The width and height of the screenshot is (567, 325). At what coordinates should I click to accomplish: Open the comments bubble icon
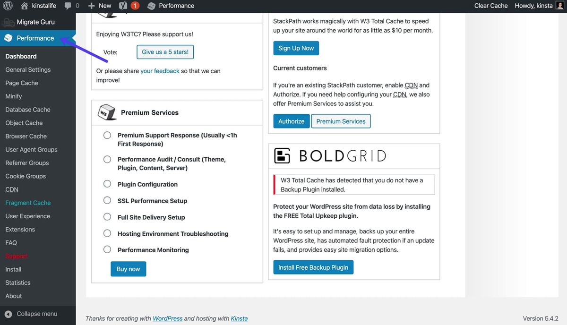[x=68, y=6]
